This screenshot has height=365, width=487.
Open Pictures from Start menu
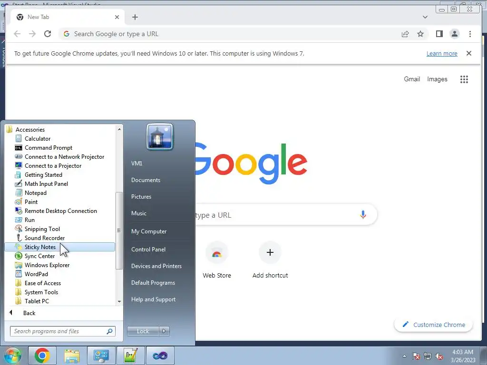(141, 197)
